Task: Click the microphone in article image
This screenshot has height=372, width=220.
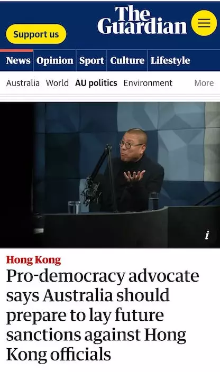Action: point(93,190)
